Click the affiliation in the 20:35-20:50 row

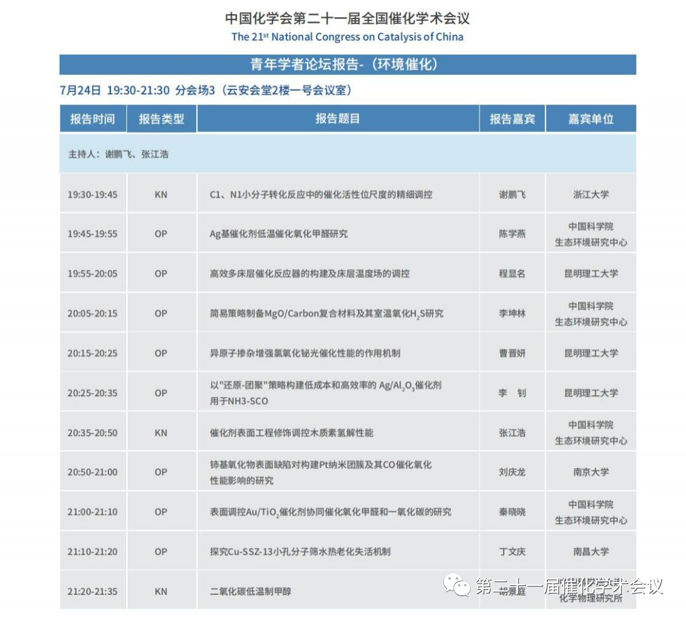pos(591,433)
